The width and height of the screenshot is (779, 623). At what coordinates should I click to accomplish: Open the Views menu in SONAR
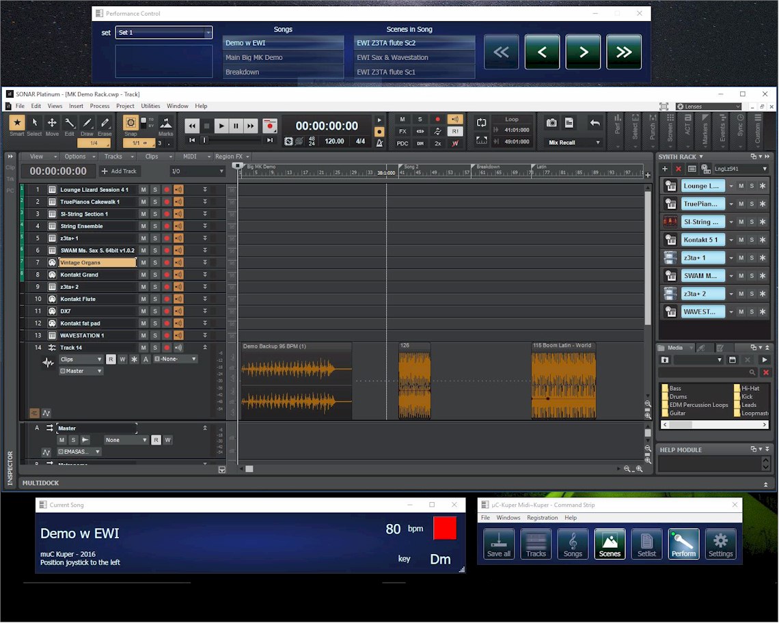tap(55, 106)
